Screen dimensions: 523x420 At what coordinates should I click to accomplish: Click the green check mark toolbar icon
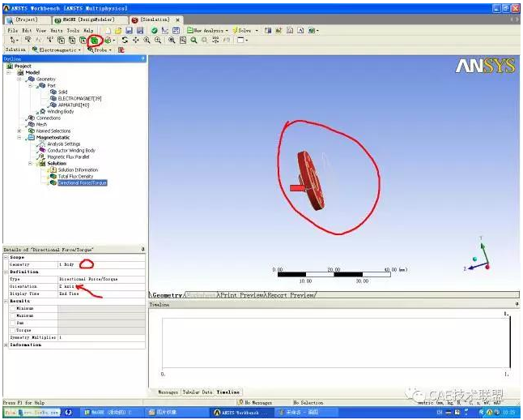(154, 31)
